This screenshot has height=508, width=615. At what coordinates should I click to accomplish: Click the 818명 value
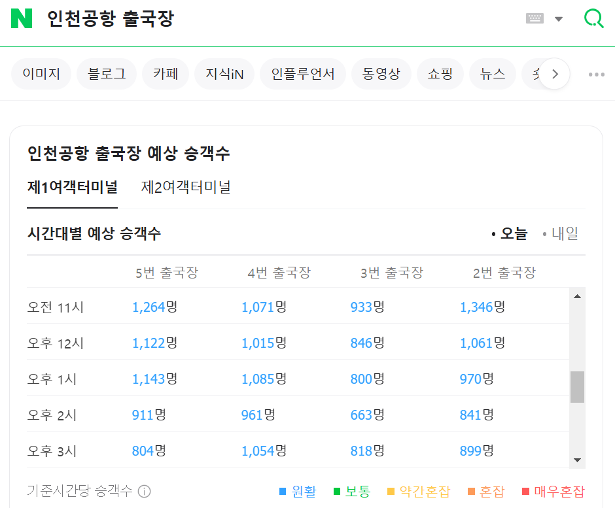(368, 450)
